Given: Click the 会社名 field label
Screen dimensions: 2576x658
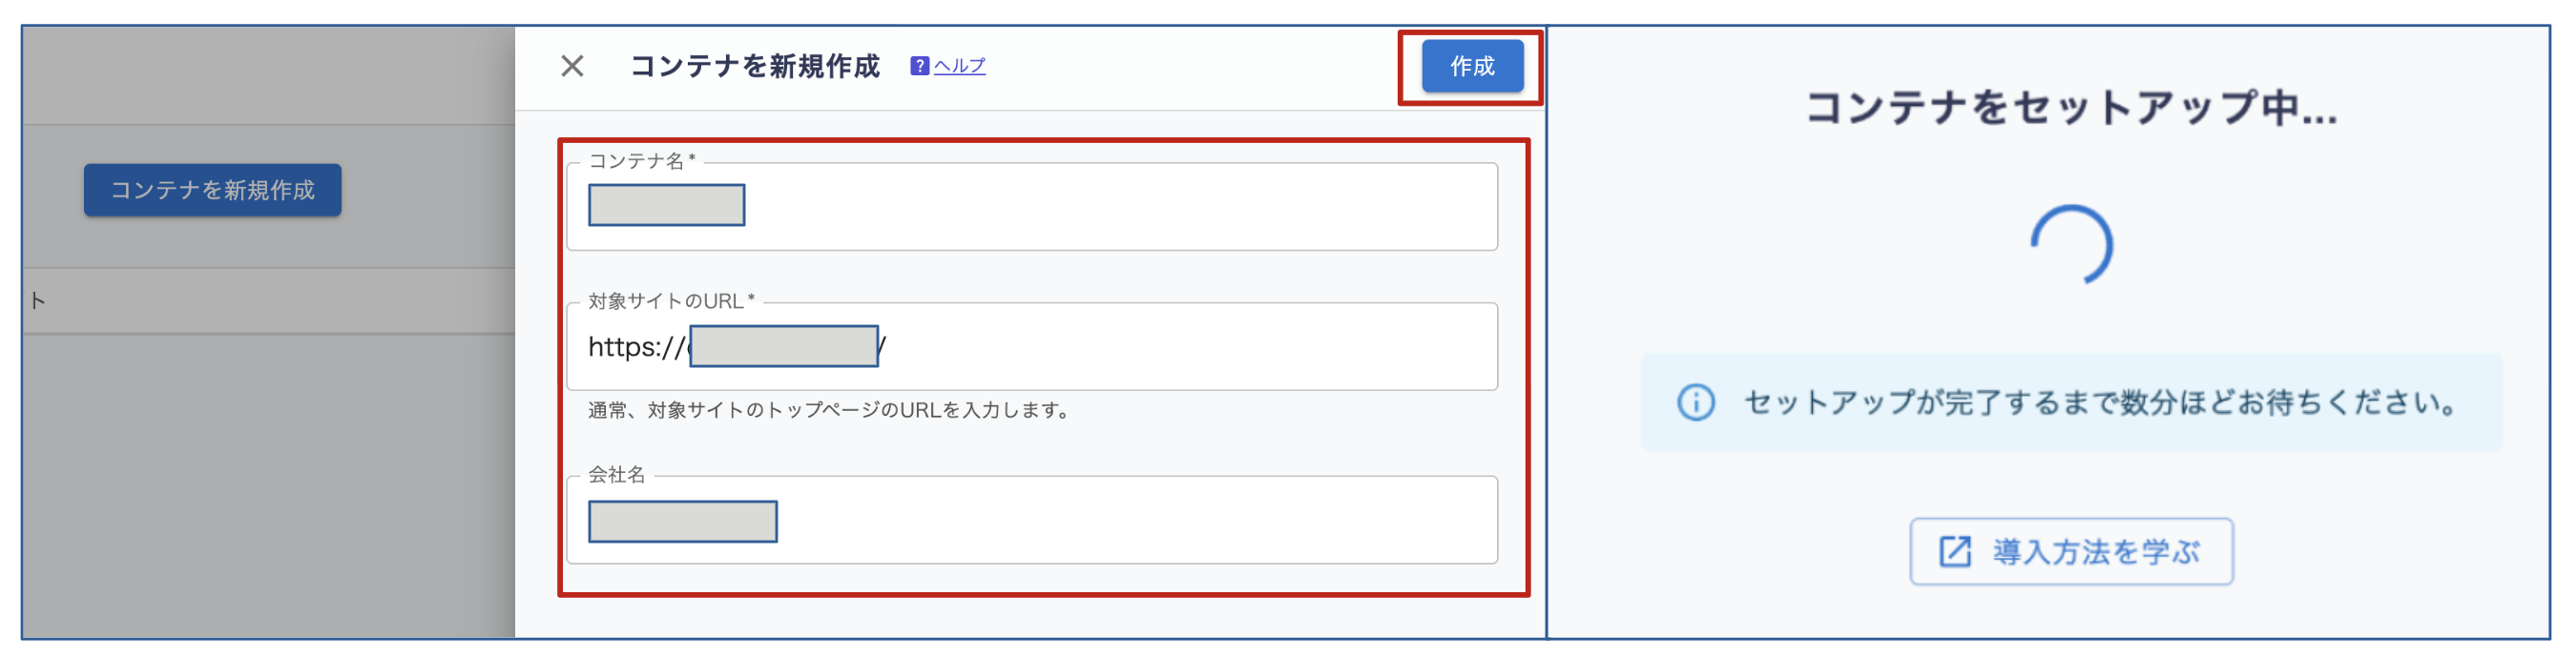Looking at the screenshot, I should coord(617,475).
